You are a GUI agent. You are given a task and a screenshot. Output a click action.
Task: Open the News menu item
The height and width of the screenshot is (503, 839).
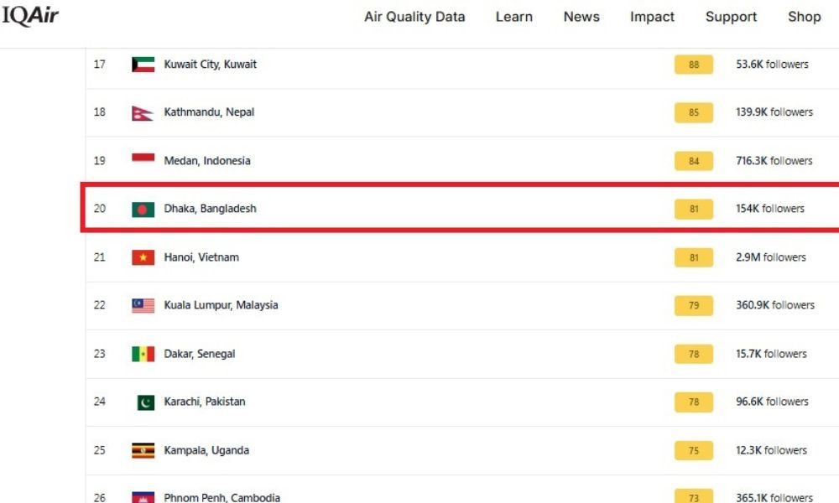[581, 17]
